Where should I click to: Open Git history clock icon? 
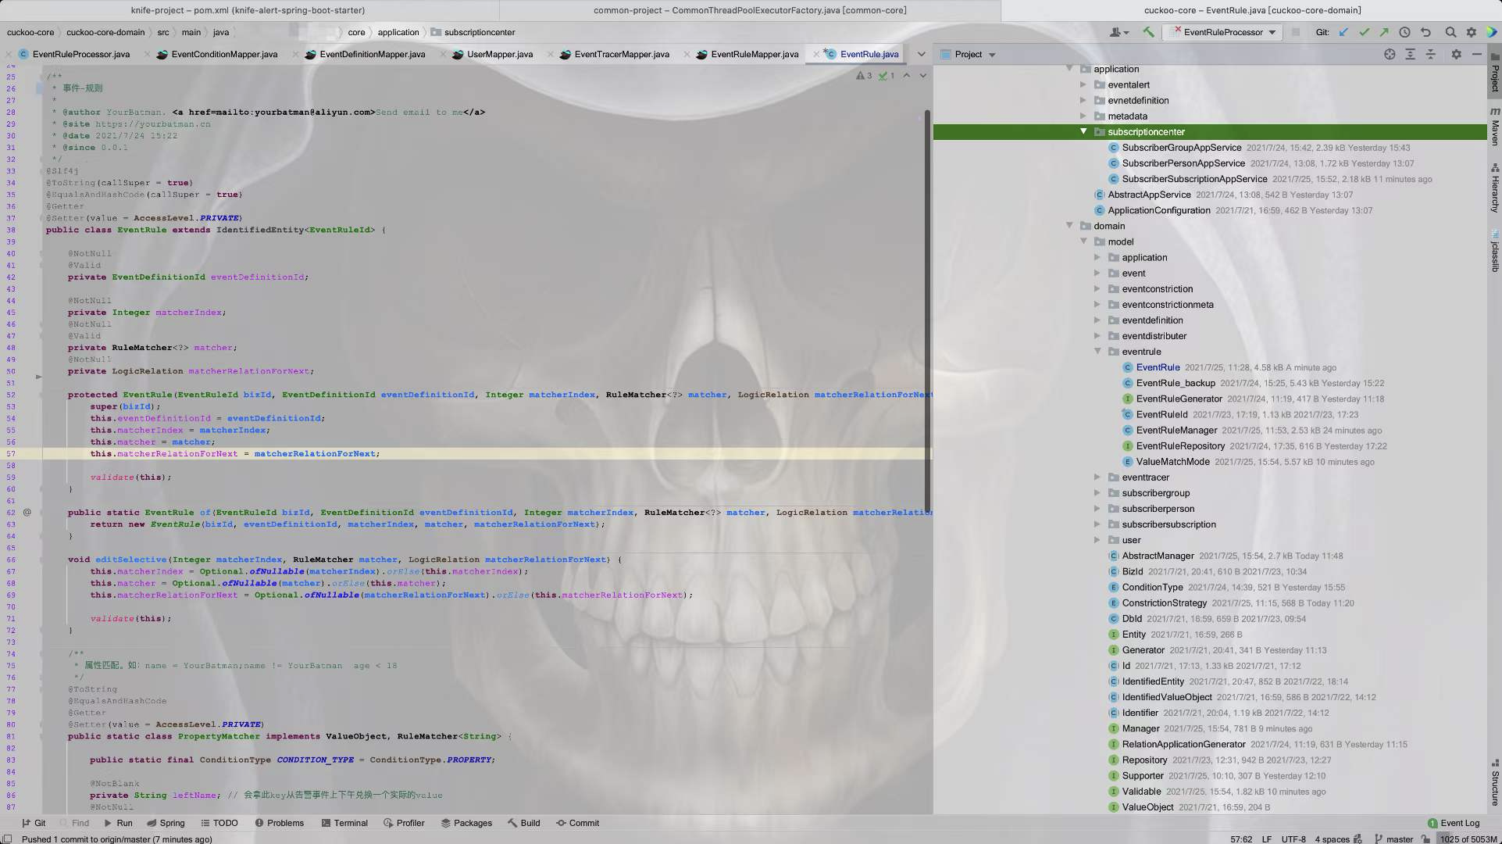(1404, 32)
